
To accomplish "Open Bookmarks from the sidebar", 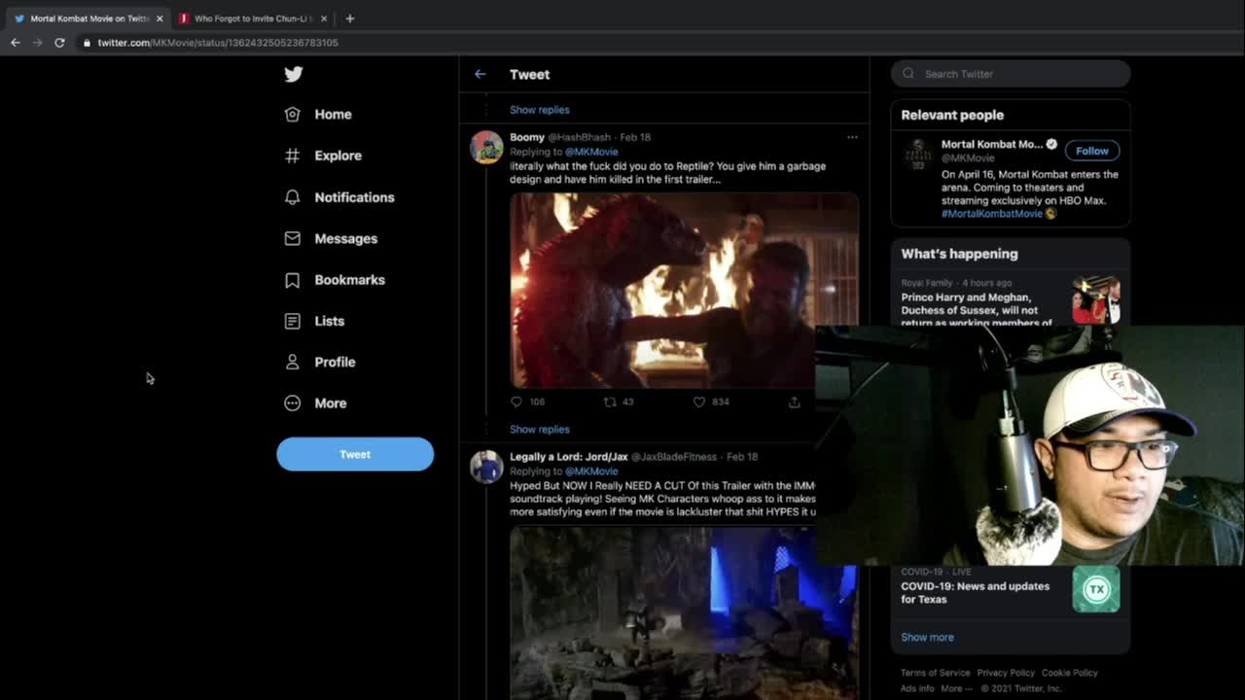I will click(x=349, y=280).
